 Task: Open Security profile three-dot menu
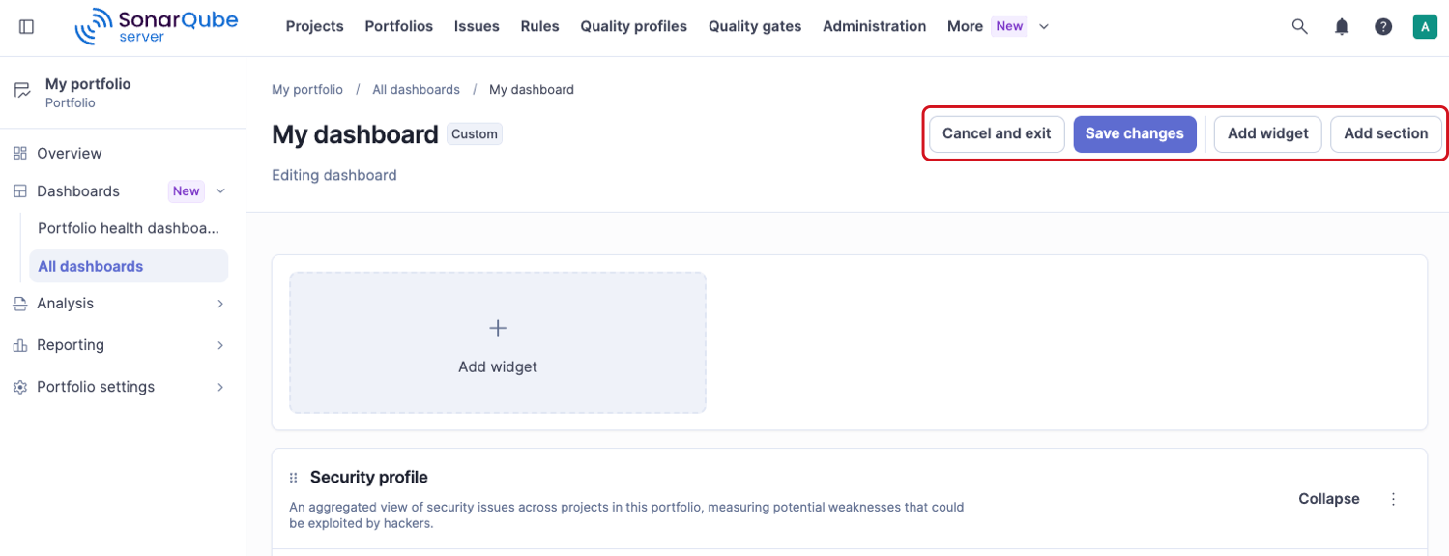tap(1393, 499)
